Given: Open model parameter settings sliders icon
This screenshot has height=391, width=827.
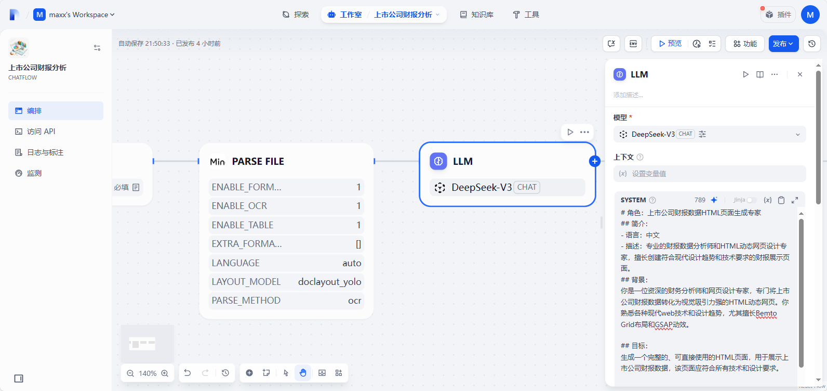Looking at the screenshot, I should click(702, 134).
